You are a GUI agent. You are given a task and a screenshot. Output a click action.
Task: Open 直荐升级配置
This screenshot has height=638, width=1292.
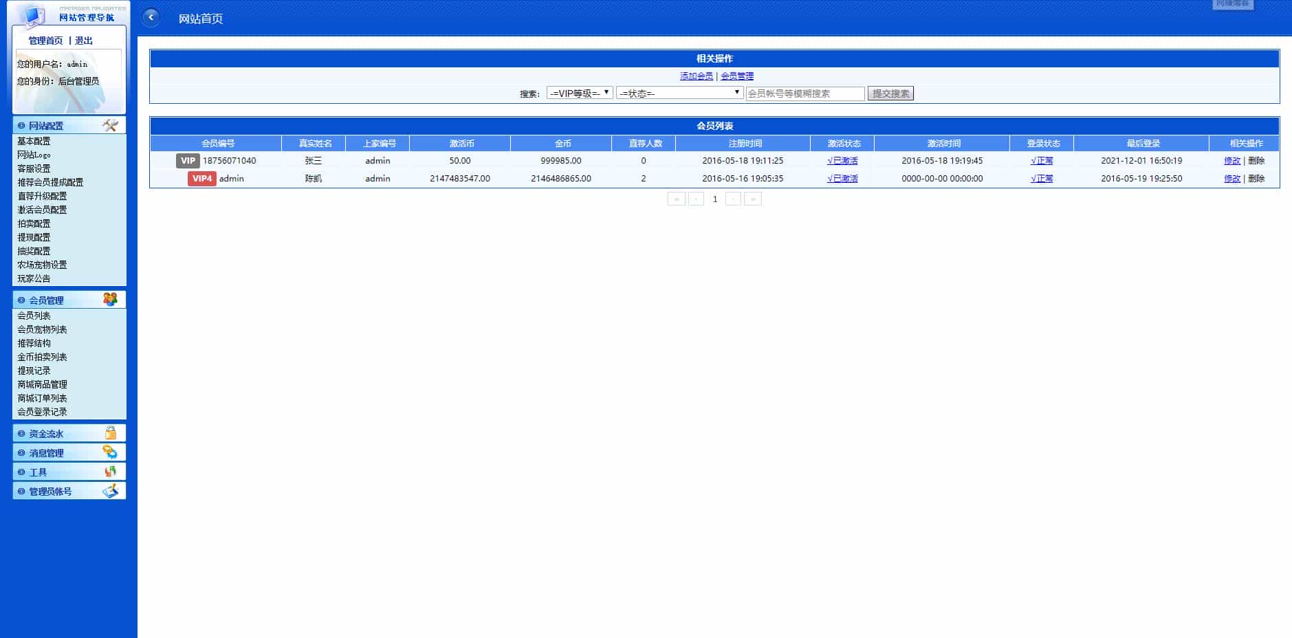42,196
